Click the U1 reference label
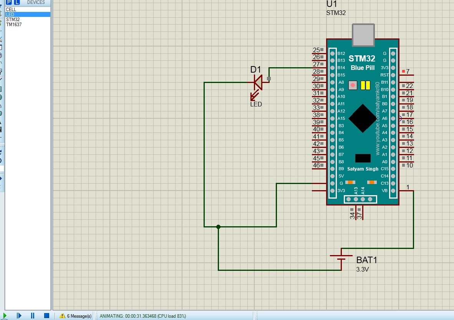The height and width of the screenshot is (320, 454). 331,4
